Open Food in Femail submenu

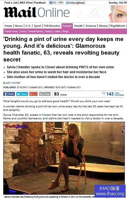click(x=23, y=31)
